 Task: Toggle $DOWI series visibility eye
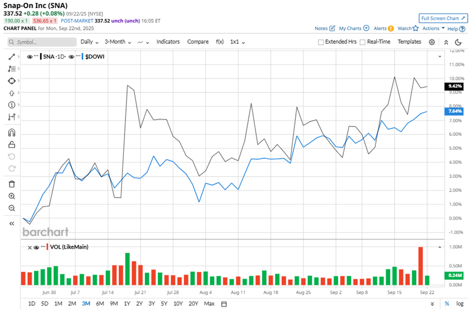coord(71,56)
